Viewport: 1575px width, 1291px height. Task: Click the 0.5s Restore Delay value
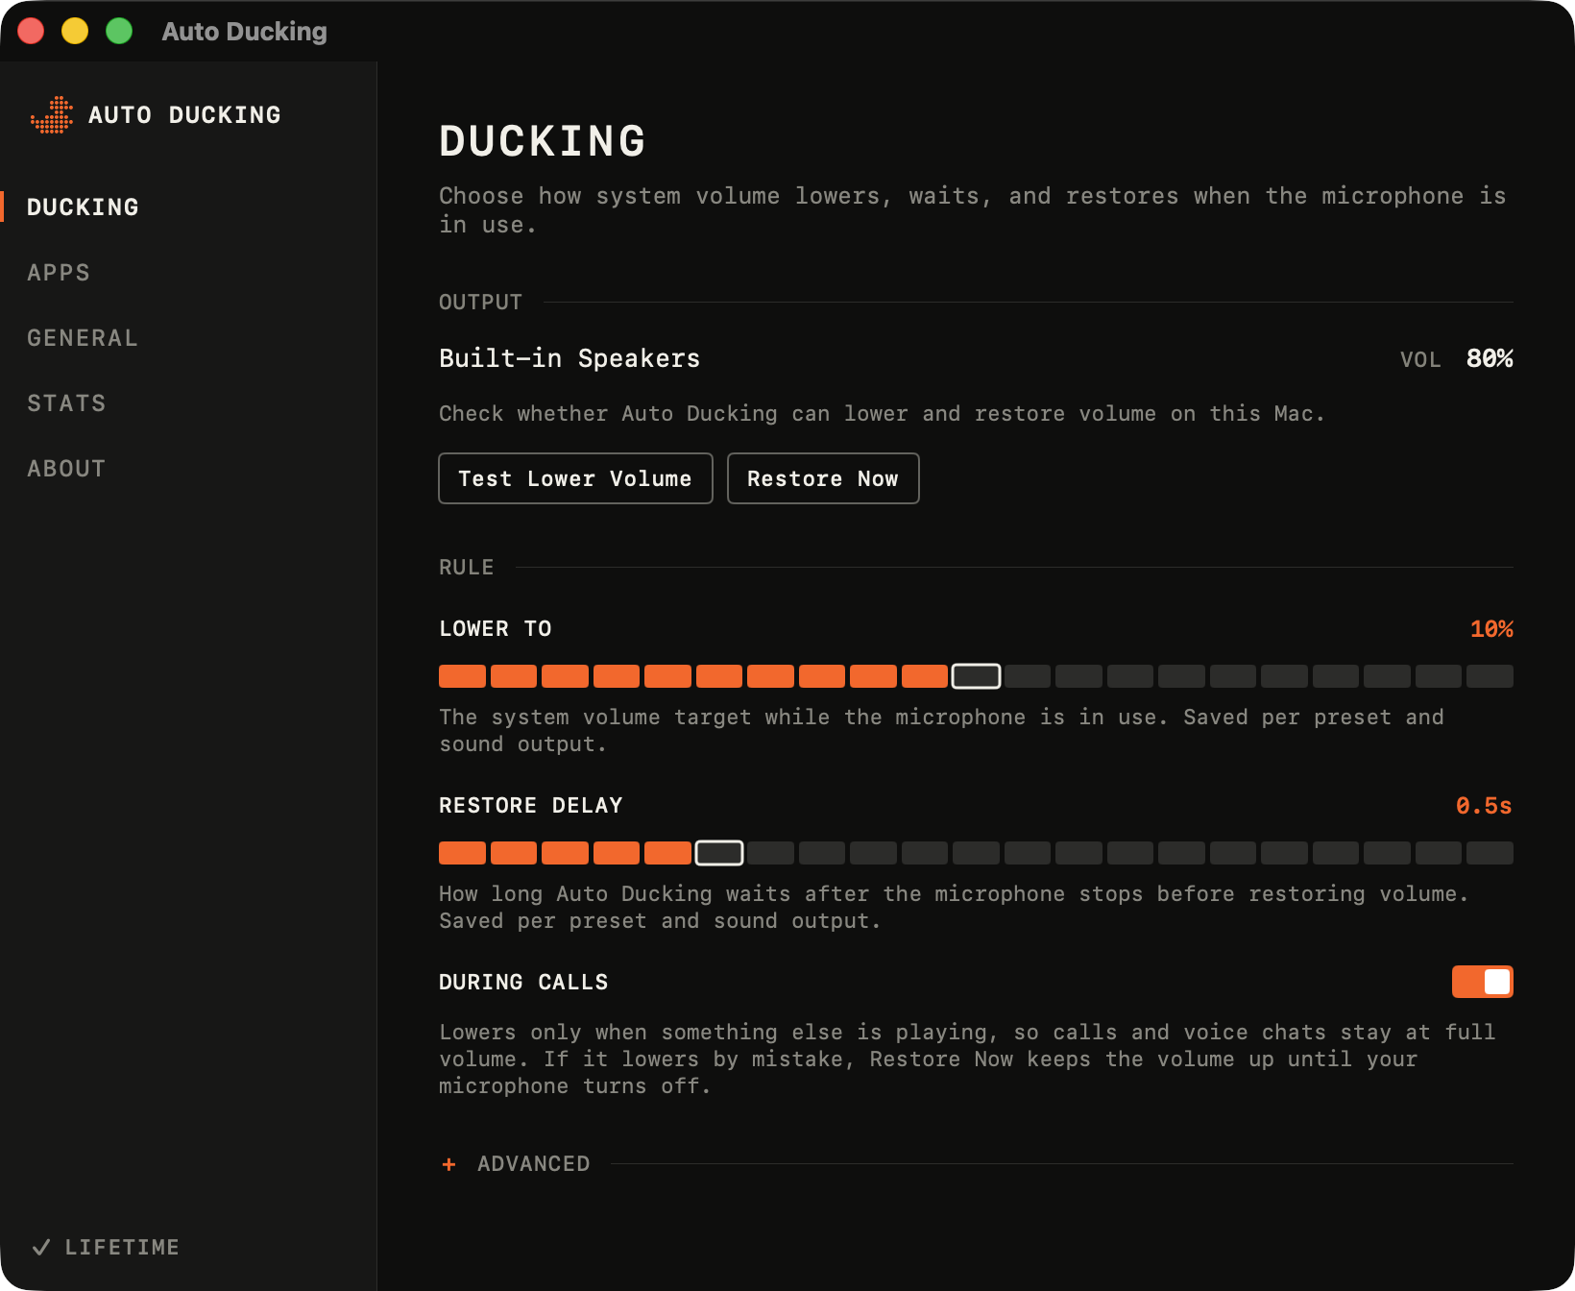[1484, 806]
